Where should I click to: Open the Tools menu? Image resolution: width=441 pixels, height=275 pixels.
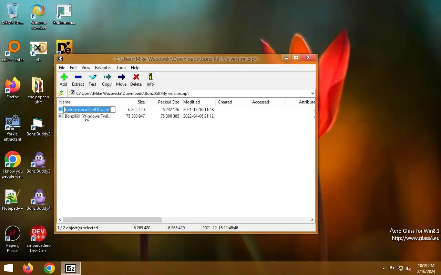tap(121, 68)
